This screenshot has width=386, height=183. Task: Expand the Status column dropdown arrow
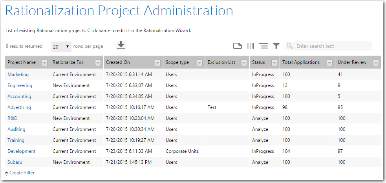[x=274, y=63]
